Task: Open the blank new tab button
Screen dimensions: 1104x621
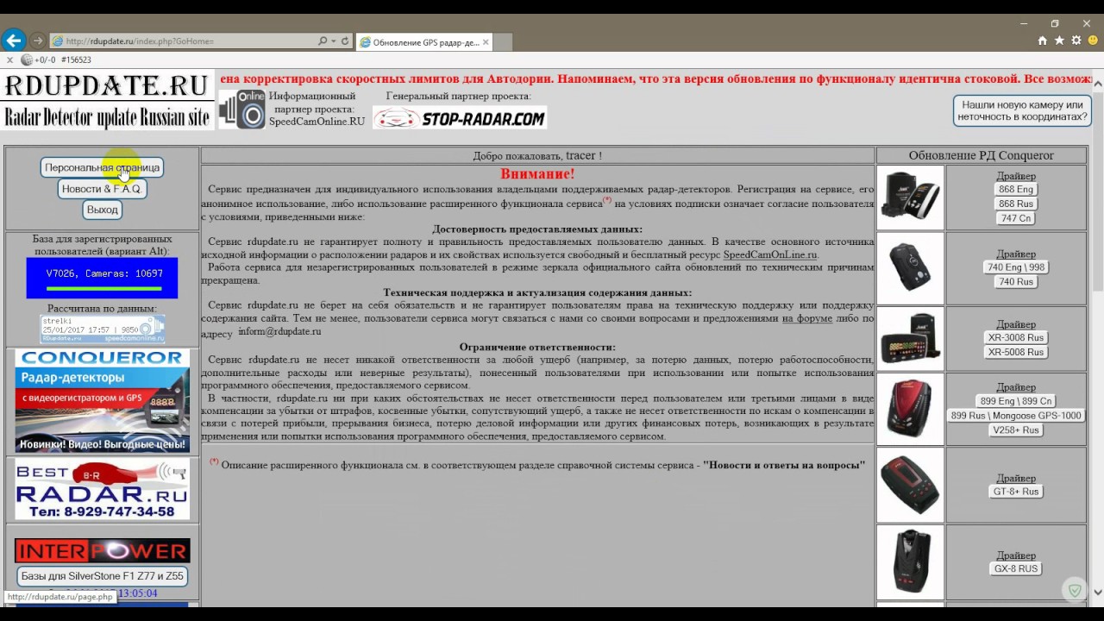Action: point(504,41)
